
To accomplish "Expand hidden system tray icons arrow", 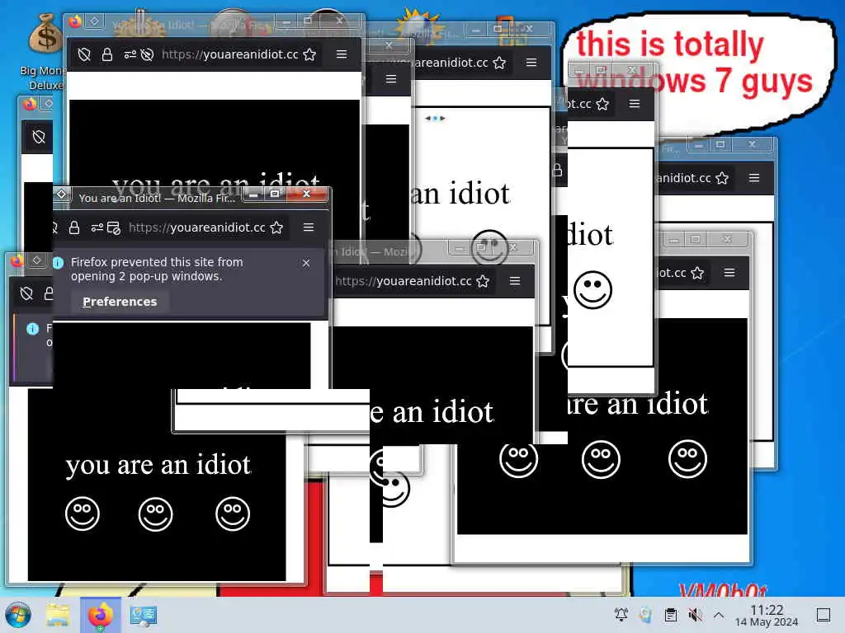I will coord(719,614).
